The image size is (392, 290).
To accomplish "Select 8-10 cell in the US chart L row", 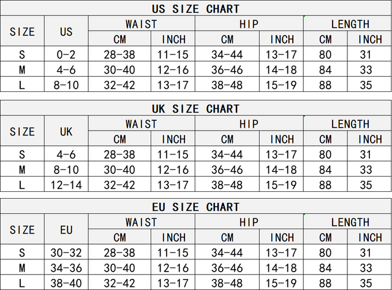I will coord(66,85).
